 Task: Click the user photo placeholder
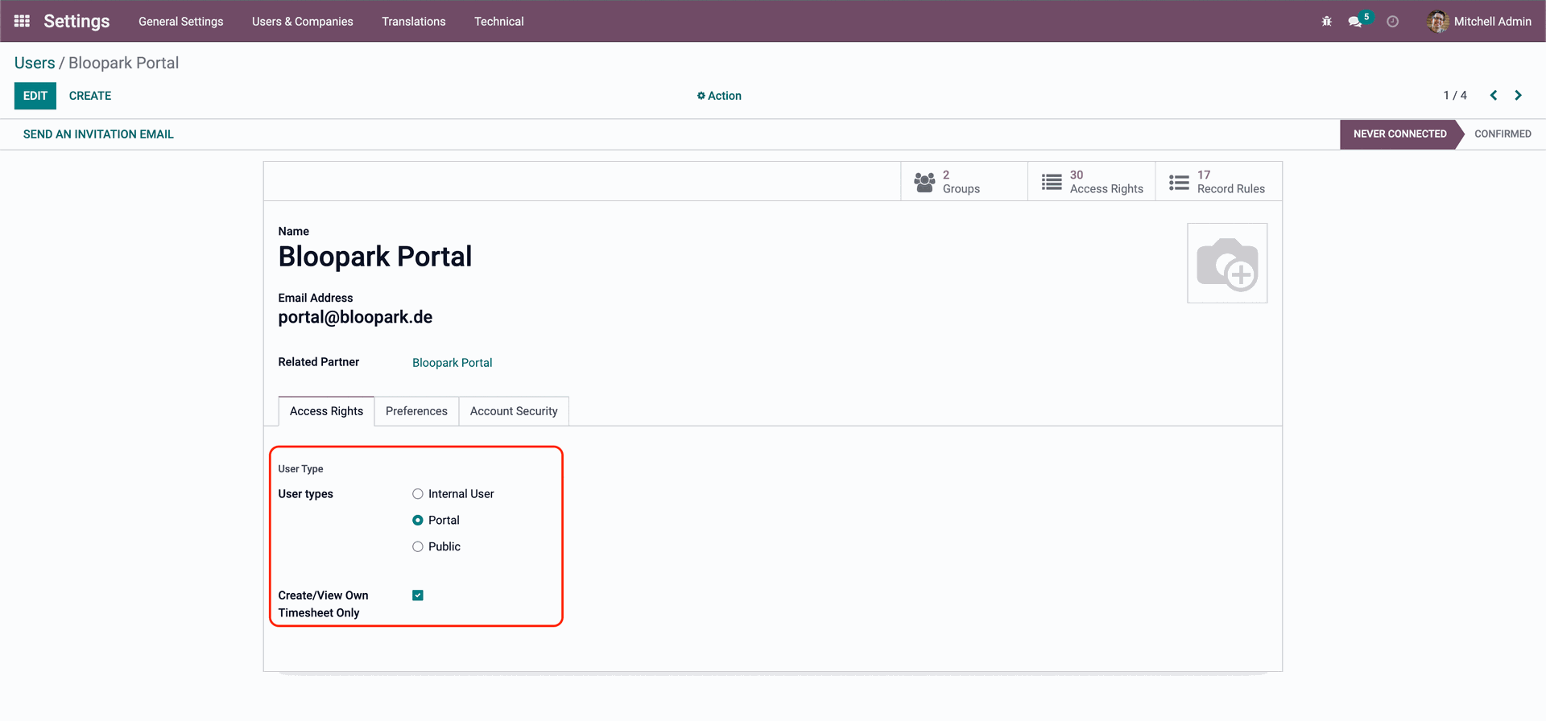[1227, 263]
